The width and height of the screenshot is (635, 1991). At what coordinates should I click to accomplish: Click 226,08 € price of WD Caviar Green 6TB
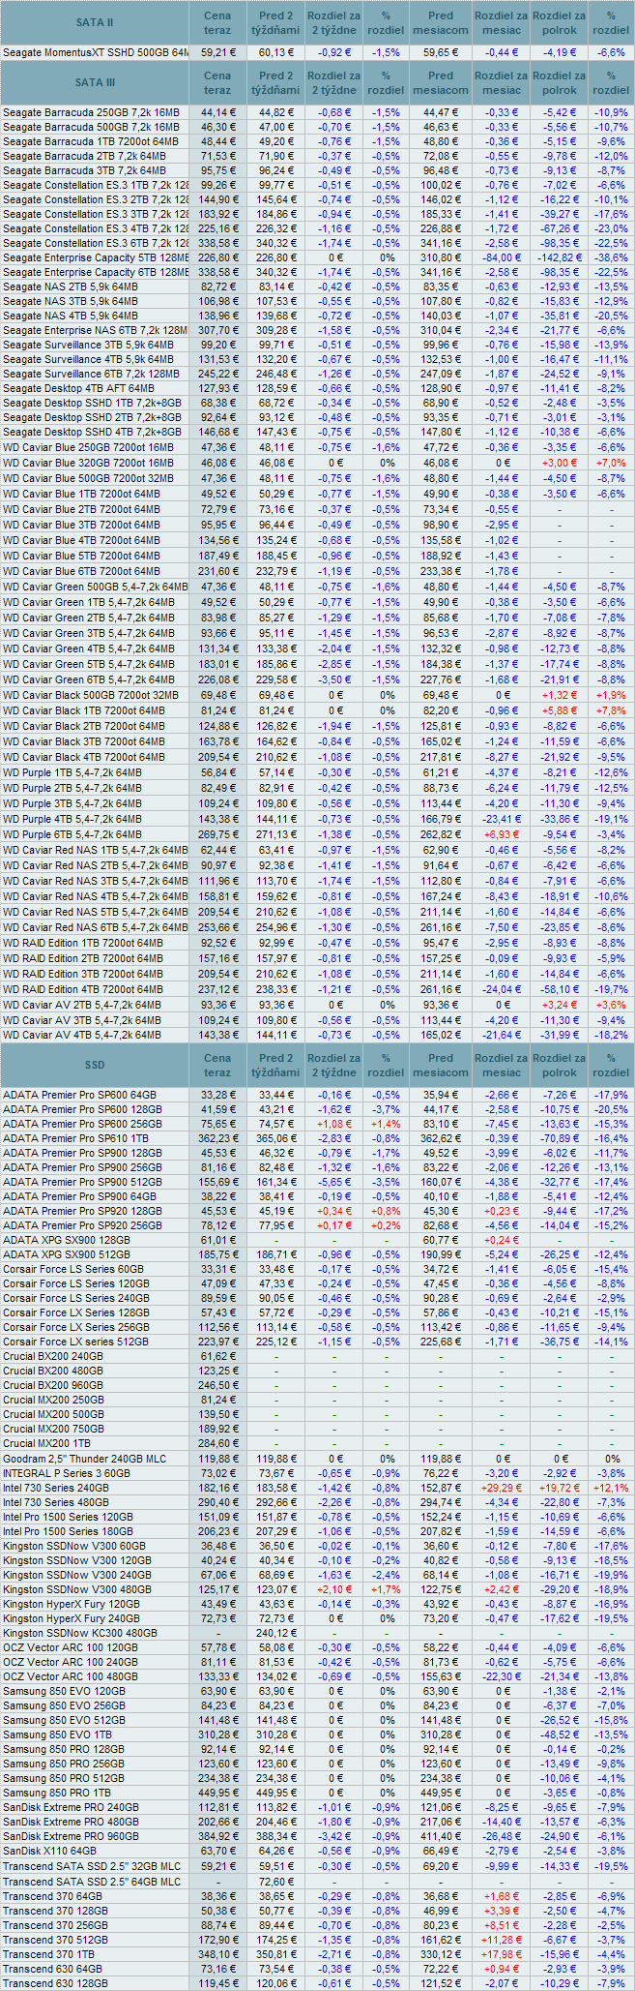pos(218,679)
